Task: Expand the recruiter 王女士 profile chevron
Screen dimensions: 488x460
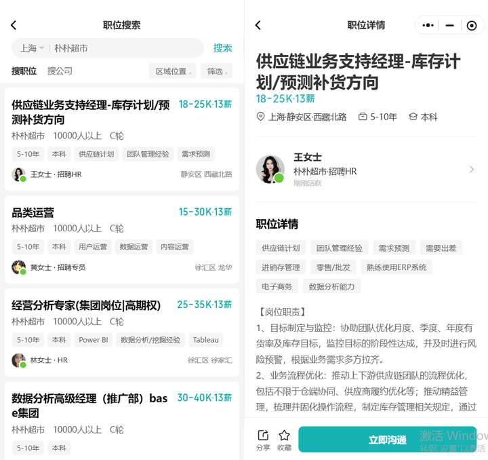Action: [472, 170]
